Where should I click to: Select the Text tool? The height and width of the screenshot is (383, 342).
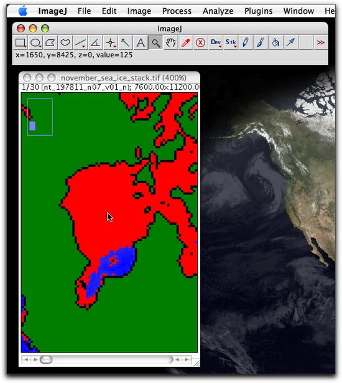[x=141, y=43]
